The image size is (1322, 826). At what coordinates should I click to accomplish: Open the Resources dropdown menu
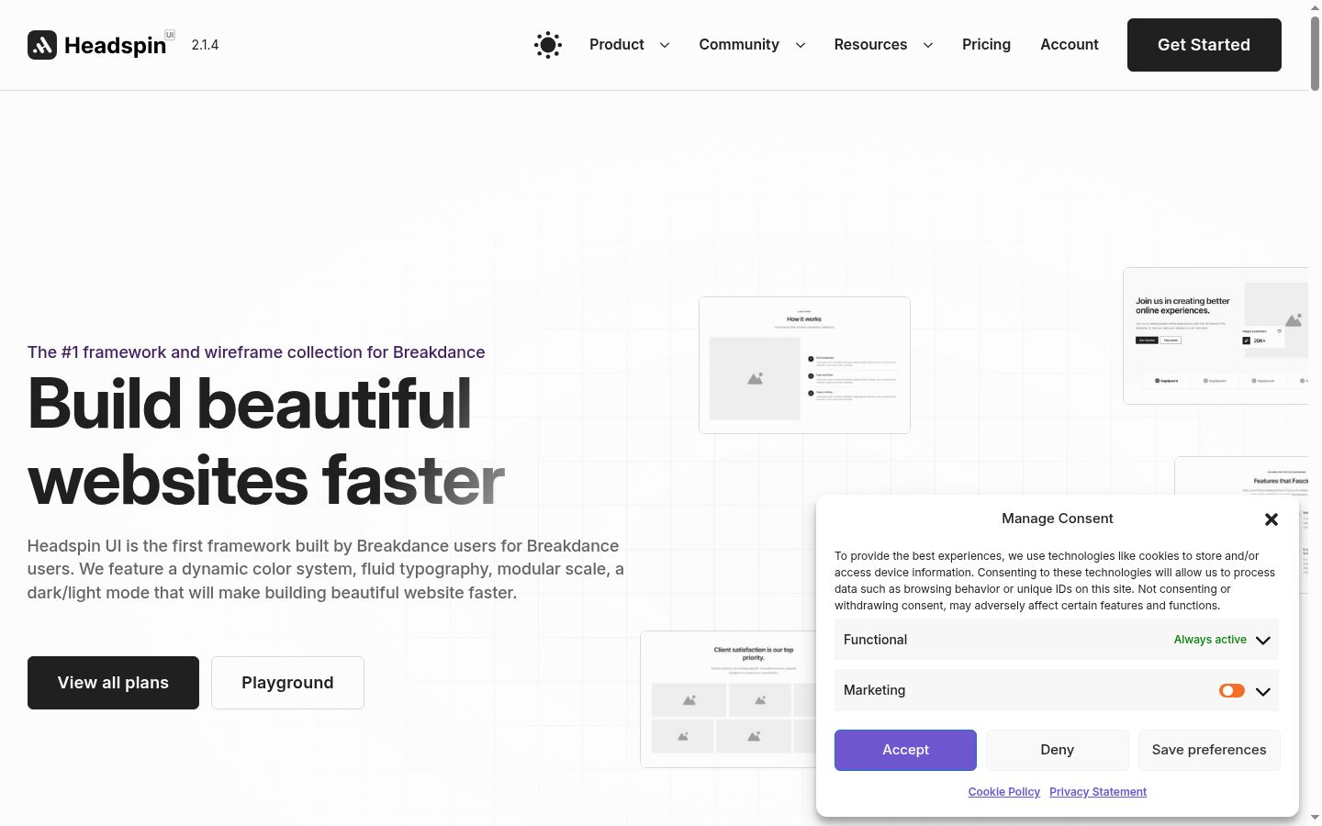pos(883,45)
